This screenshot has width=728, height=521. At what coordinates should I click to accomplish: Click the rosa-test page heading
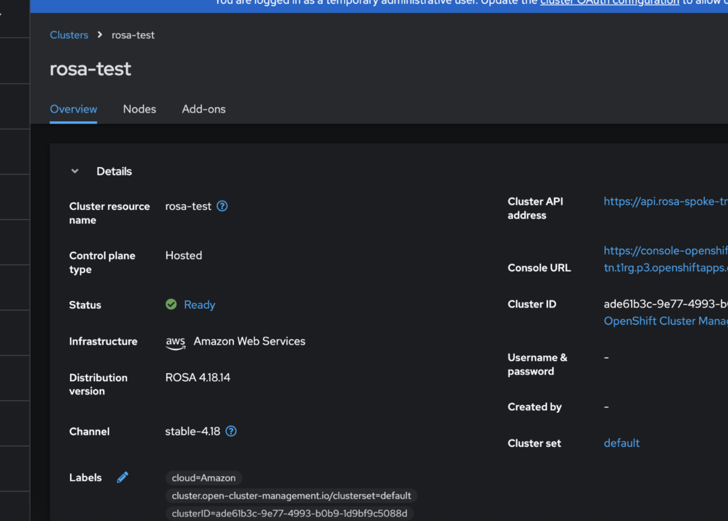(x=91, y=69)
